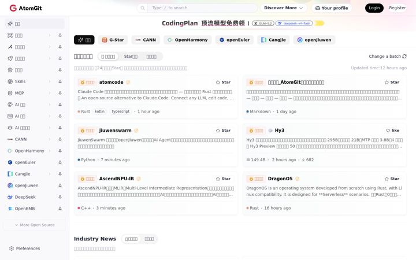Click pin icon beside sidebar OpenHarmony

[60, 151]
